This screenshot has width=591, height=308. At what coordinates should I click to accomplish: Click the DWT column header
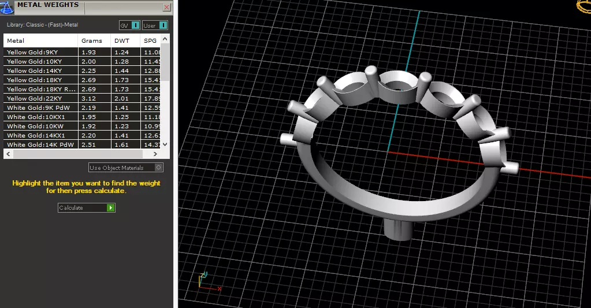(x=125, y=40)
